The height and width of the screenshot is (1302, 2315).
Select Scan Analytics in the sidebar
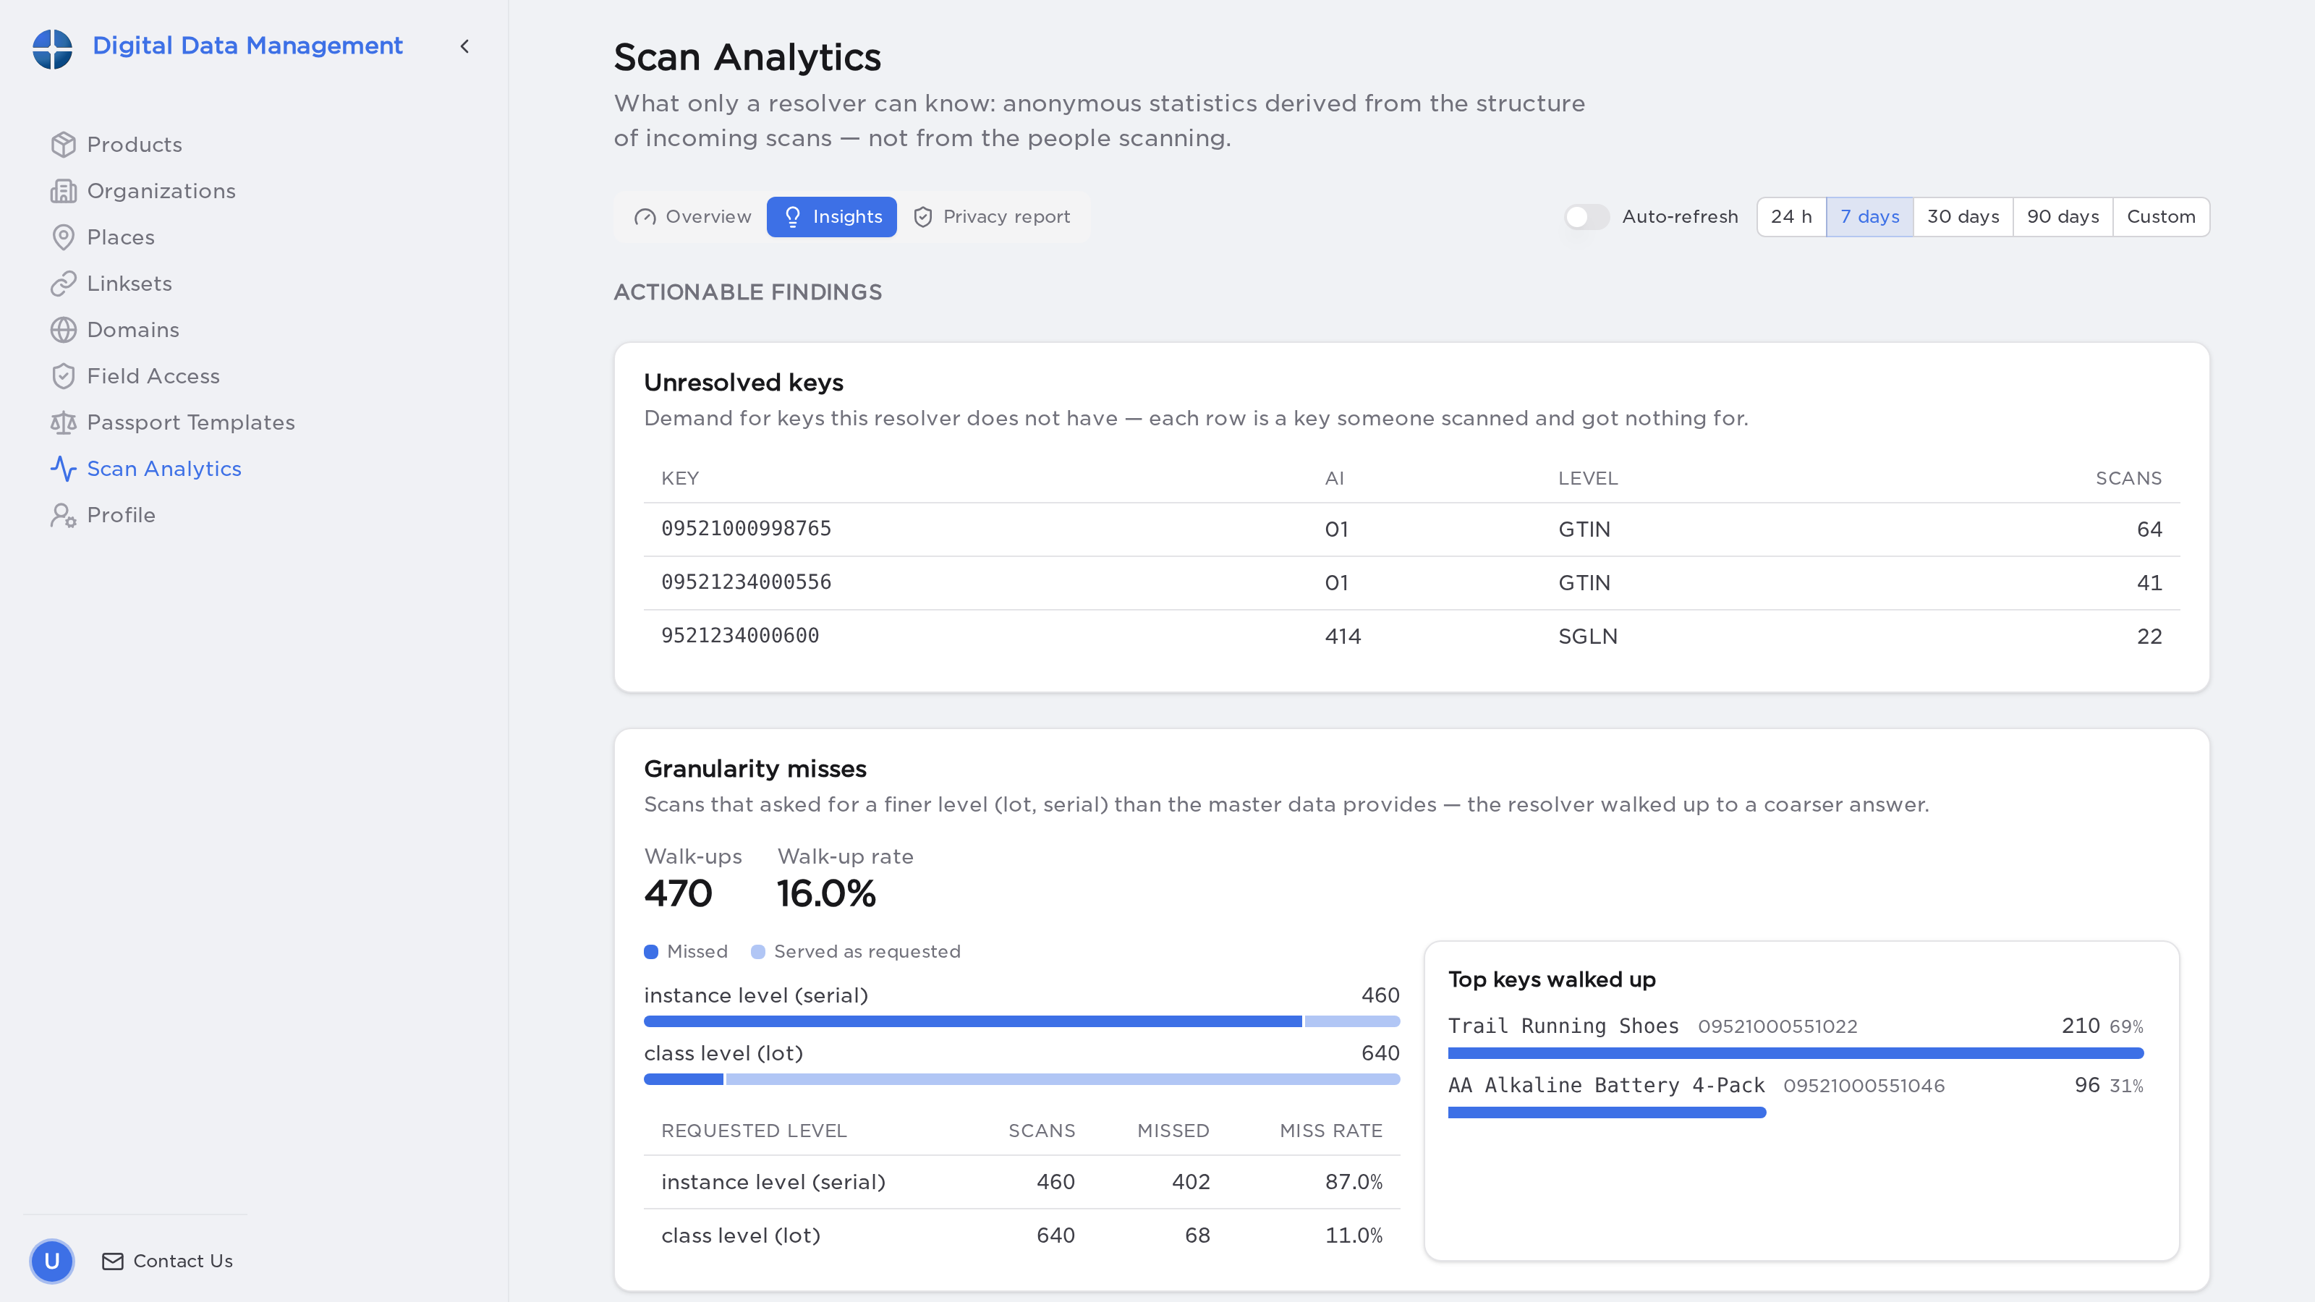[x=163, y=468]
